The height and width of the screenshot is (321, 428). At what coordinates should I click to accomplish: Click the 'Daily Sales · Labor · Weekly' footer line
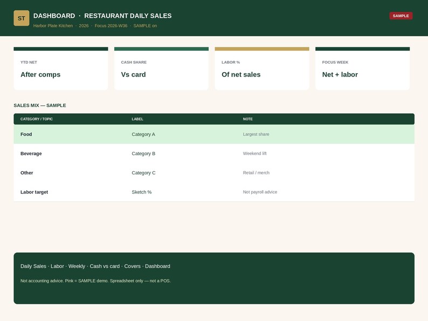tap(95, 266)
